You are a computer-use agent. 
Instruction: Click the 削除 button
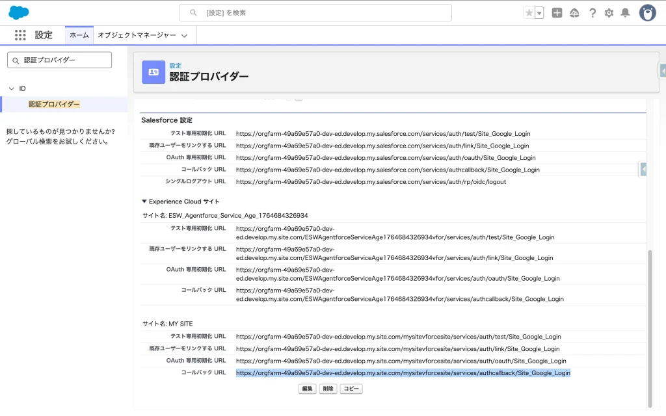[328, 389]
